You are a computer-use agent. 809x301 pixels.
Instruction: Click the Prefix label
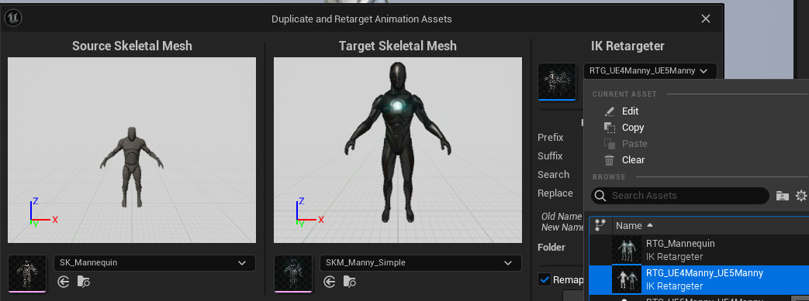click(551, 138)
